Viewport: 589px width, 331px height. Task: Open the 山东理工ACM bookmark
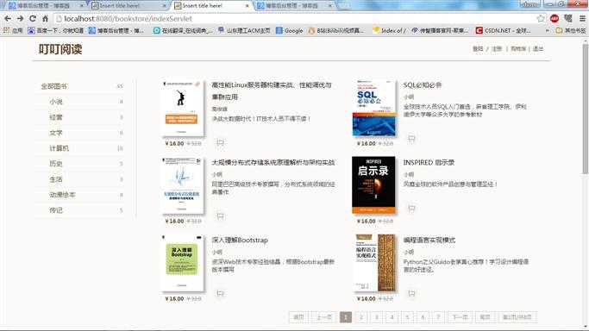pos(244,30)
